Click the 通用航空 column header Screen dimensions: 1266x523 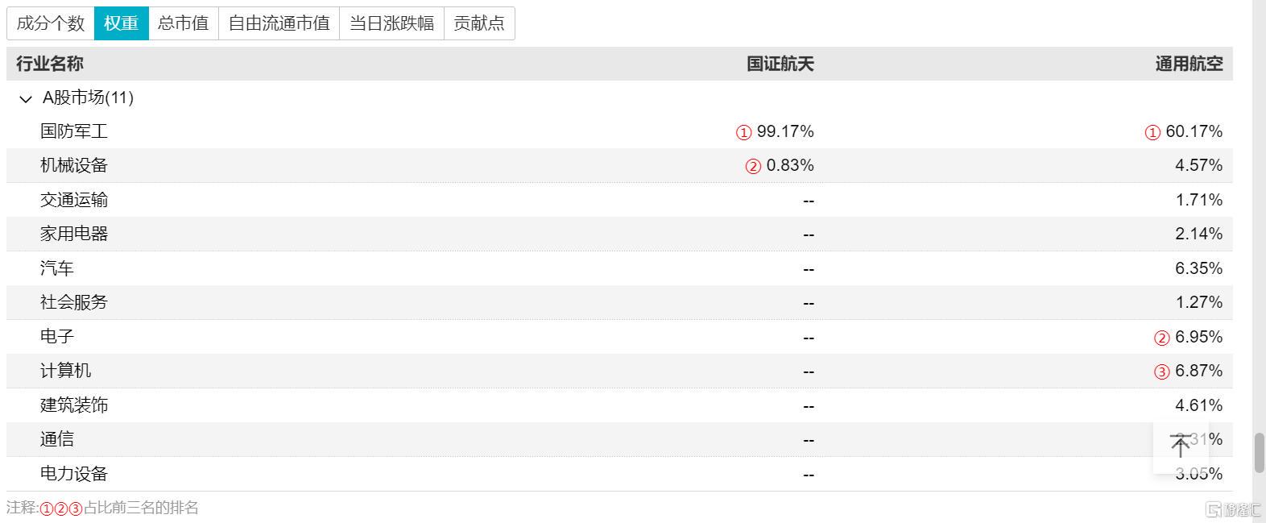(x=1189, y=64)
